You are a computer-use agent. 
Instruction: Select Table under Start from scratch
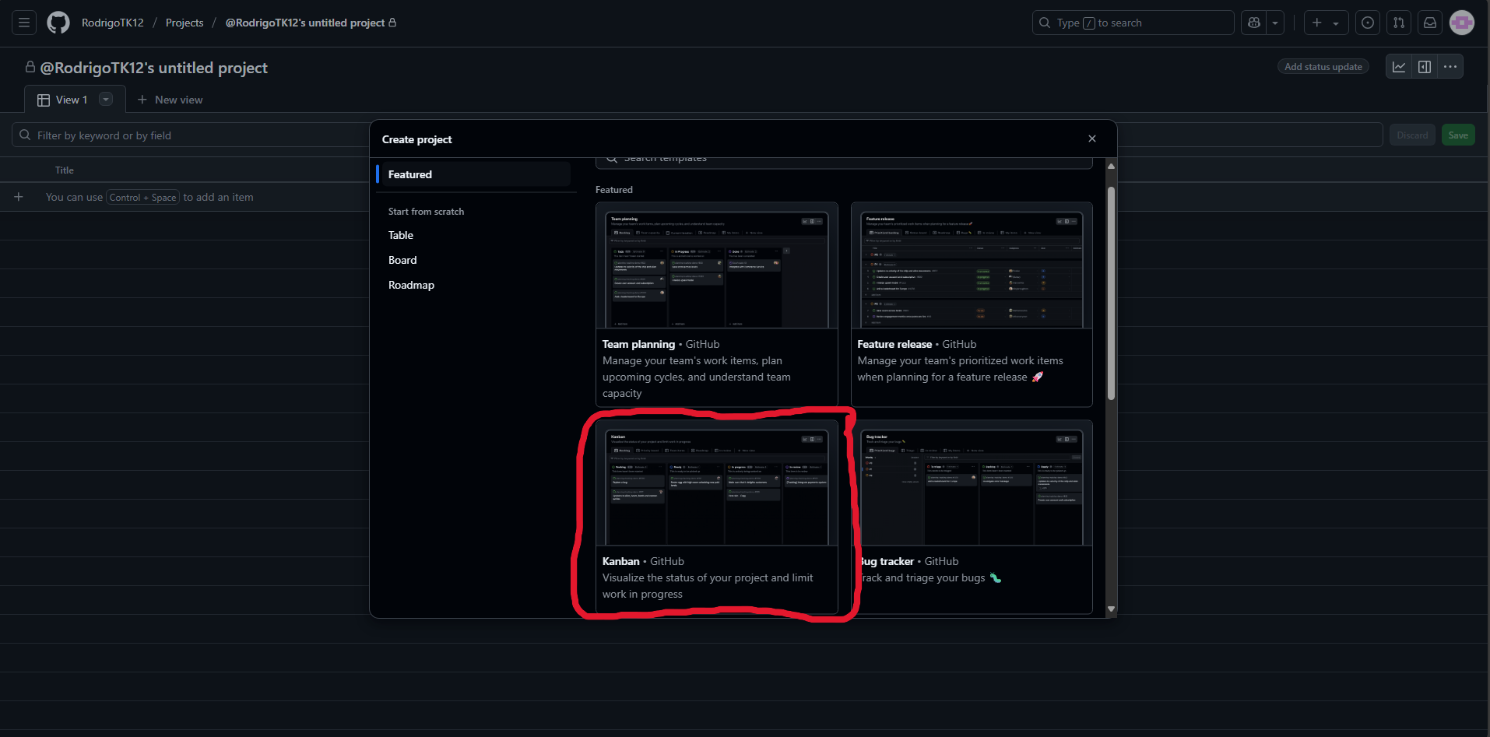coord(401,235)
